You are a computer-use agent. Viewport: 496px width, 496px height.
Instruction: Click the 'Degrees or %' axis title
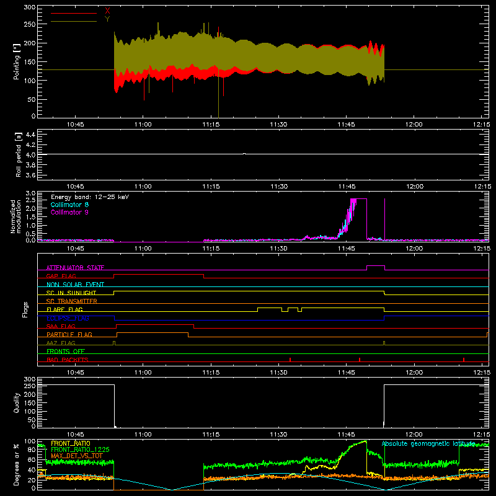16,464
